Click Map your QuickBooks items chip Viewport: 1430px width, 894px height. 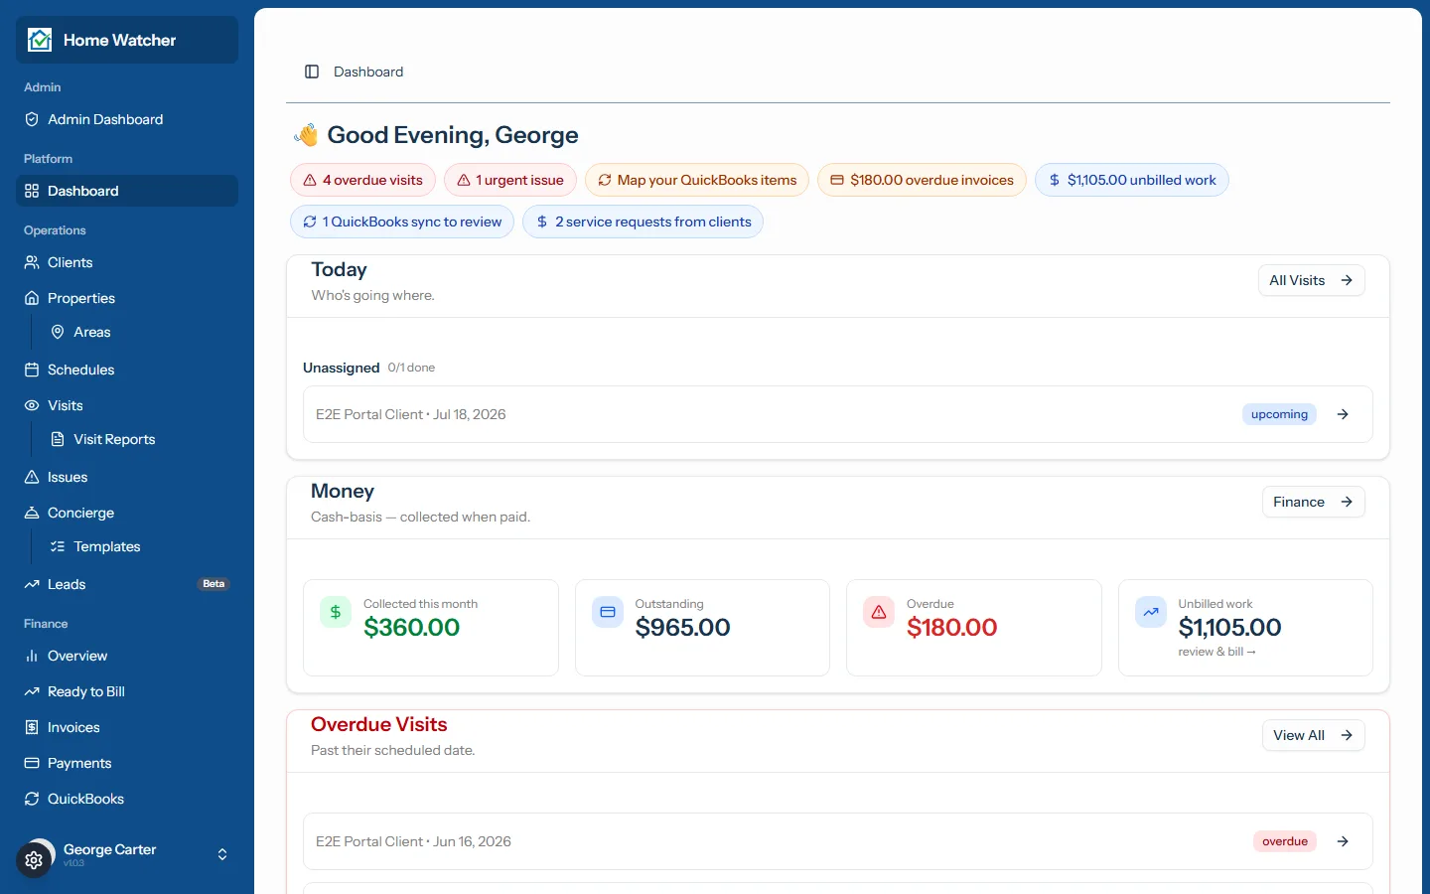(697, 180)
